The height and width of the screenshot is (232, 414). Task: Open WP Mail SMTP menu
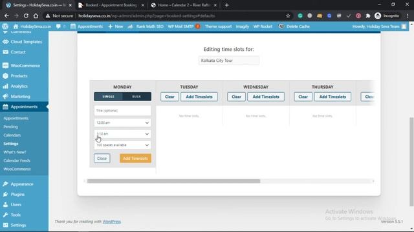click(x=184, y=26)
